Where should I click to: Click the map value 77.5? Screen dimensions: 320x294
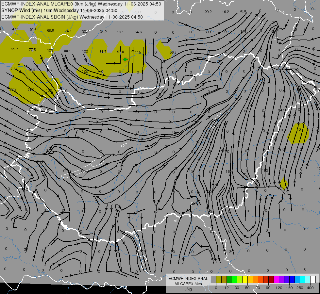[32, 50]
